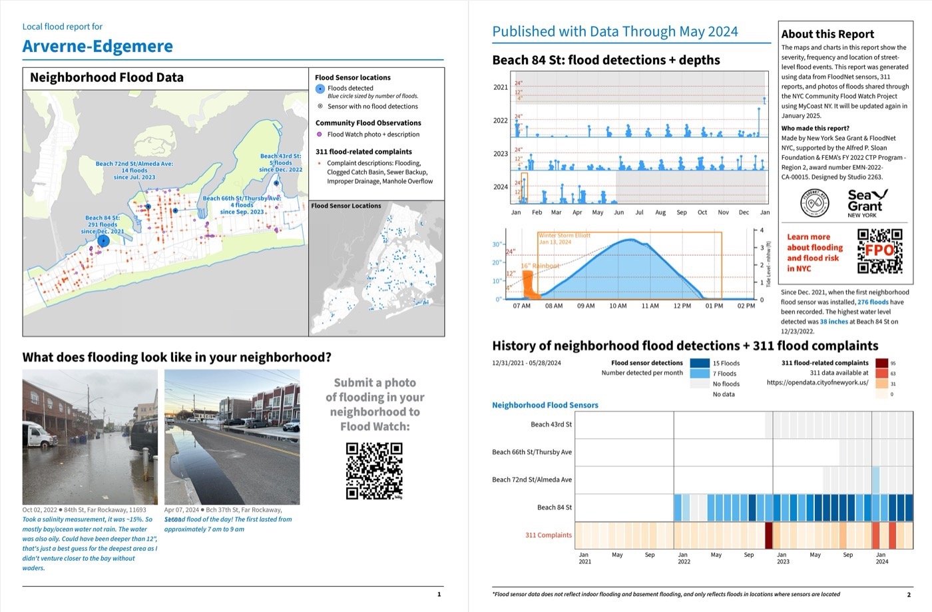Click the 'Flood sensor detections' legend title
Image resolution: width=932 pixels, height=612 pixels.
click(647, 363)
